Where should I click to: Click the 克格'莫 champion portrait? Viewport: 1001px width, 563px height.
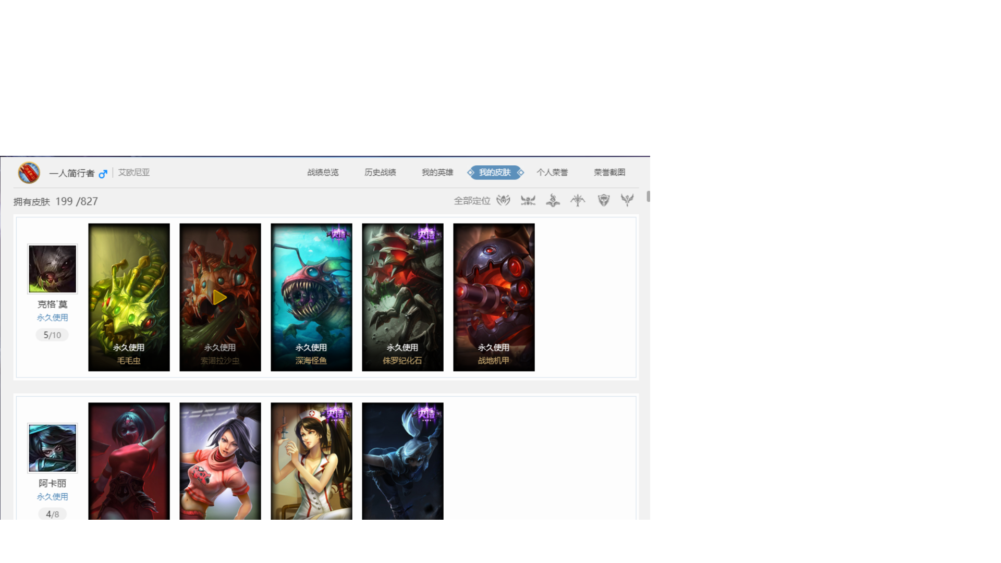52,269
